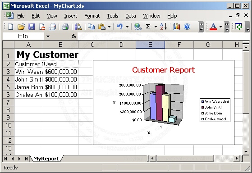
Task: Expand the Undo history dropdown arrow
Action: tap(127, 27)
